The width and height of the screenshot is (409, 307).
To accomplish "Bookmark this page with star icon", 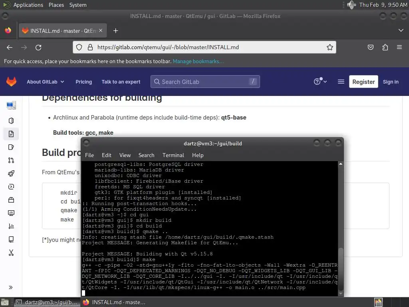I will point(330,47).
